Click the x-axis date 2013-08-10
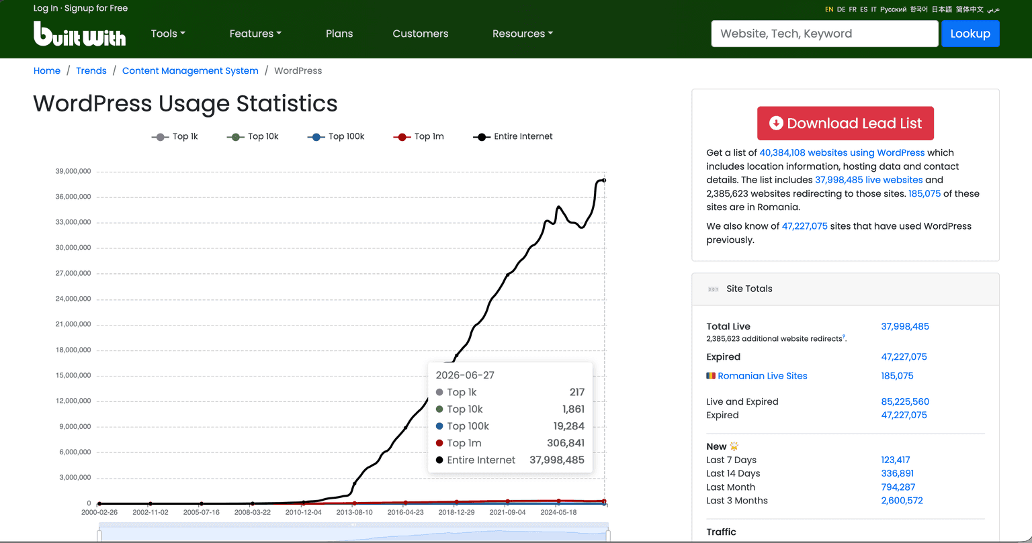The width and height of the screenshot is (1032, 543). tap(354, 512)
